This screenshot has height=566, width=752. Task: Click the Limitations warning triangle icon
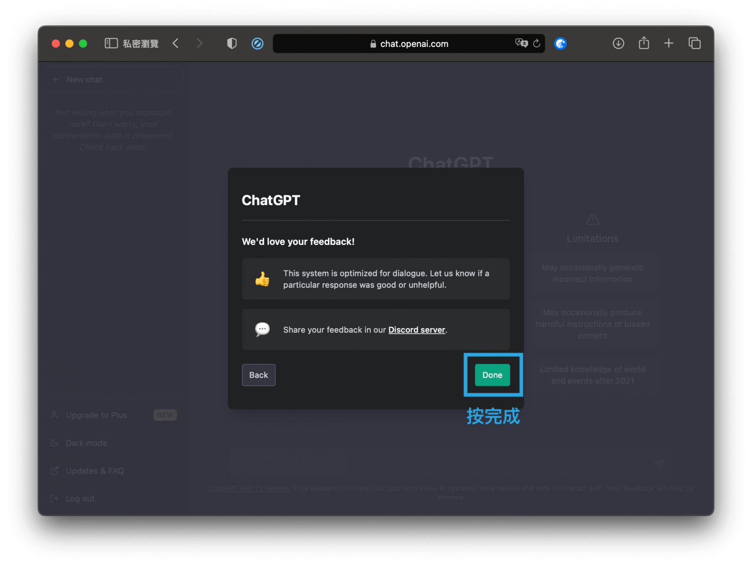coord(593,219)
